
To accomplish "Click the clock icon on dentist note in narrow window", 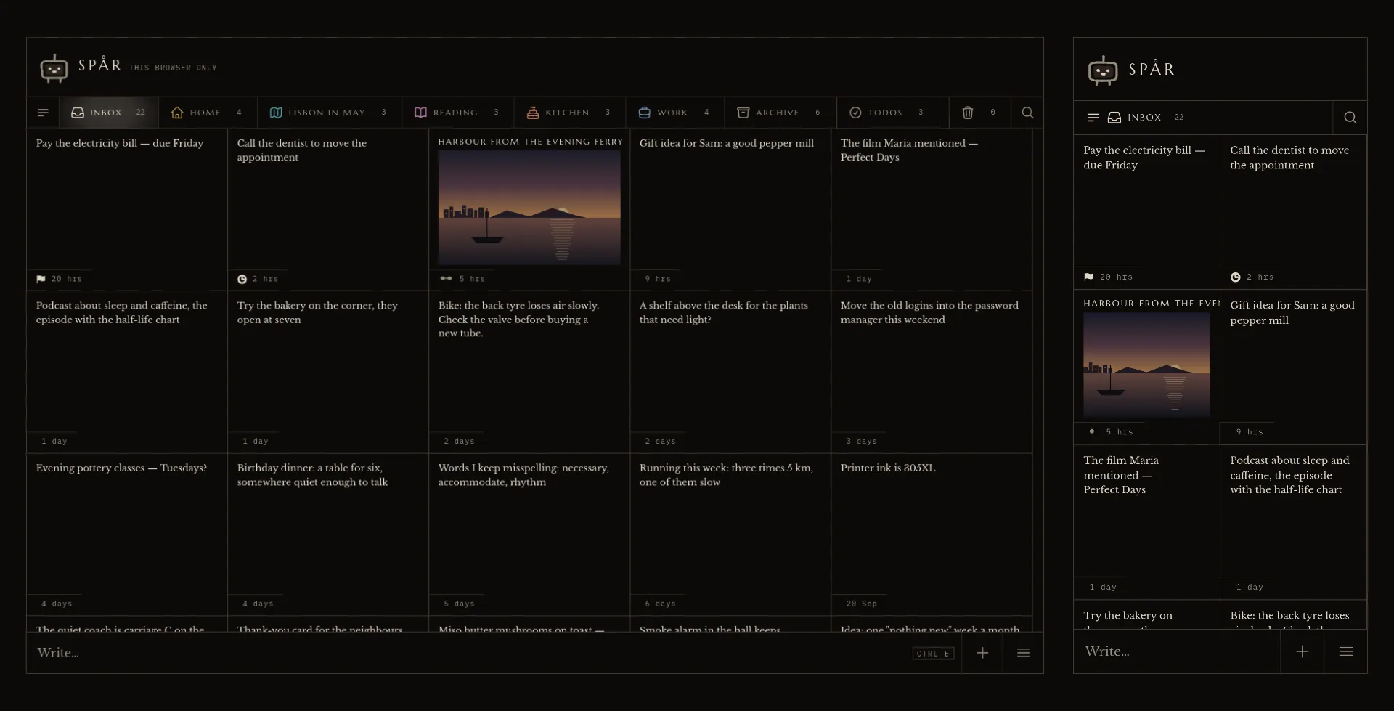I will tap(1235, 277).
